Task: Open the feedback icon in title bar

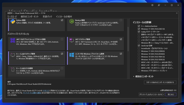Action: (159, 5)
